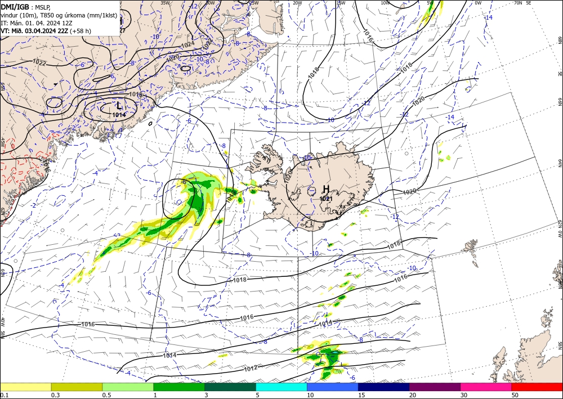Click the 0.1 legend scale value
This screenshot has height=399, width=563.
[x=4, y=395]
